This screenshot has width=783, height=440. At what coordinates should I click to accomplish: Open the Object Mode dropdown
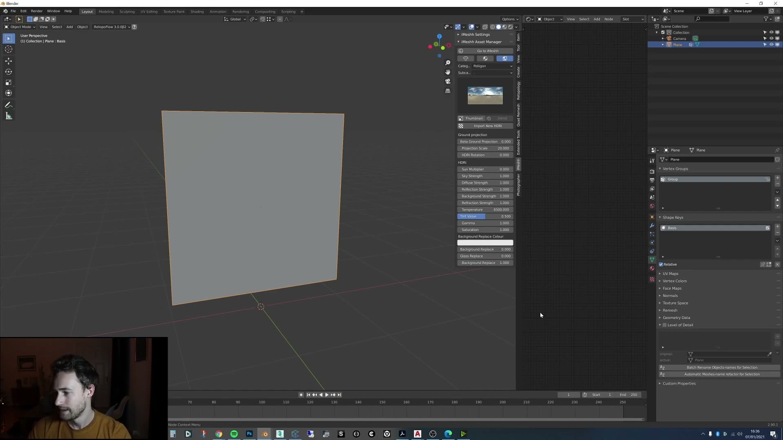[20, 27]
